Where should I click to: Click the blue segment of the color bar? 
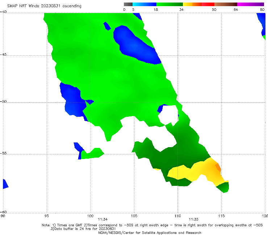pos(145,4)
